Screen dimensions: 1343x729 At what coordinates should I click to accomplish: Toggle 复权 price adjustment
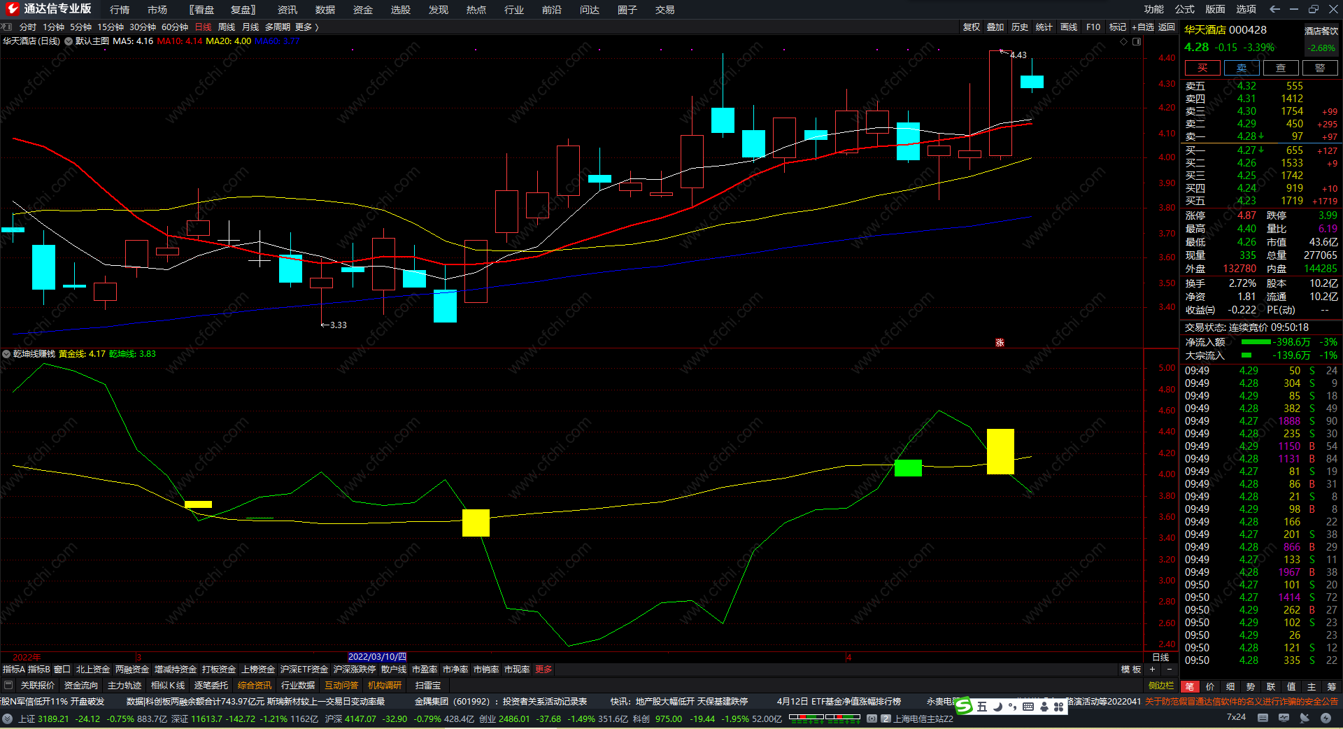tap(972, 27)
